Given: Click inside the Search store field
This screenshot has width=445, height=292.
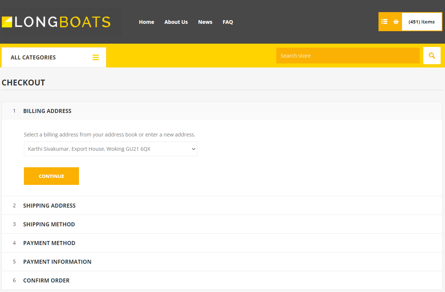Looking at the screenshot, I should coord(348,55).
